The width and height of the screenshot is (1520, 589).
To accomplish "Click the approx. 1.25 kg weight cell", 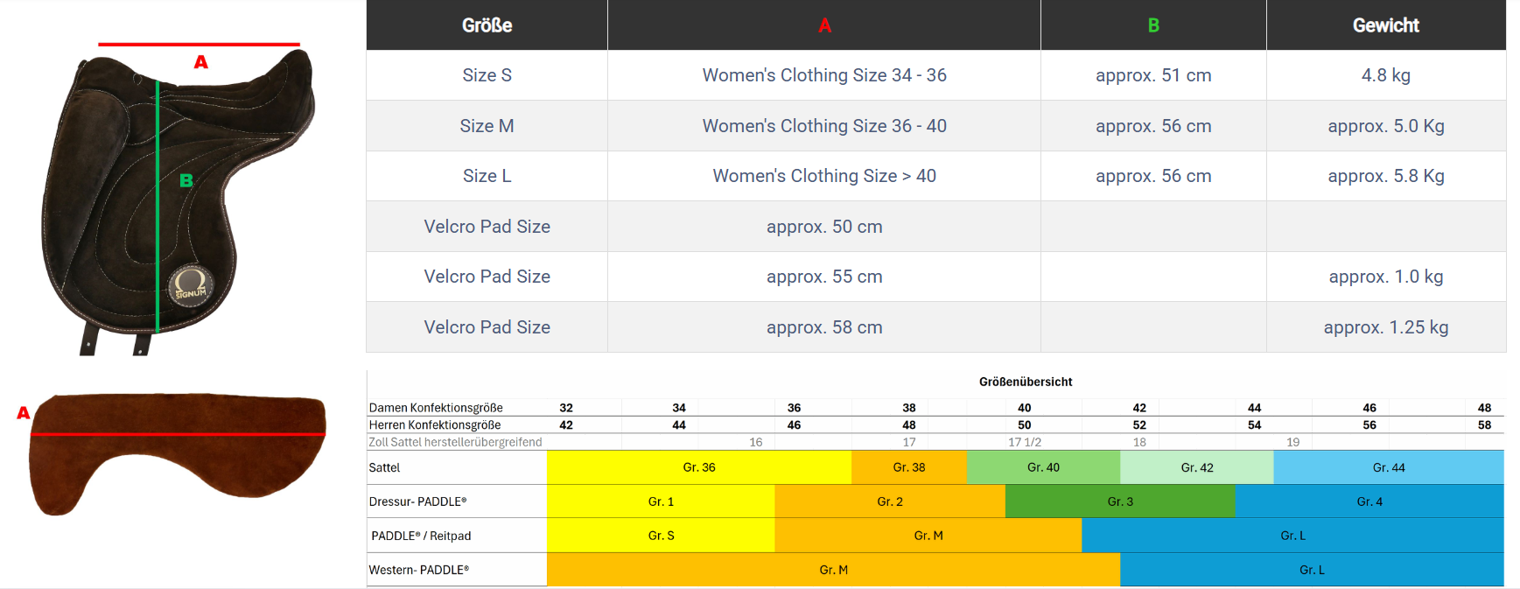I will click(x=1385, y=327).
